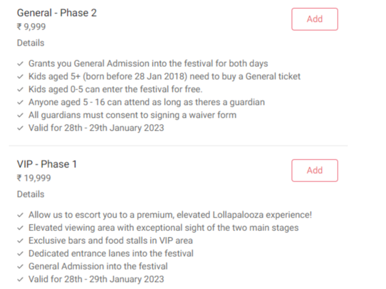Click the text about anyone aged 5 - 16
The height and width of the screenshot is (289, 386).
pos(147,102)
